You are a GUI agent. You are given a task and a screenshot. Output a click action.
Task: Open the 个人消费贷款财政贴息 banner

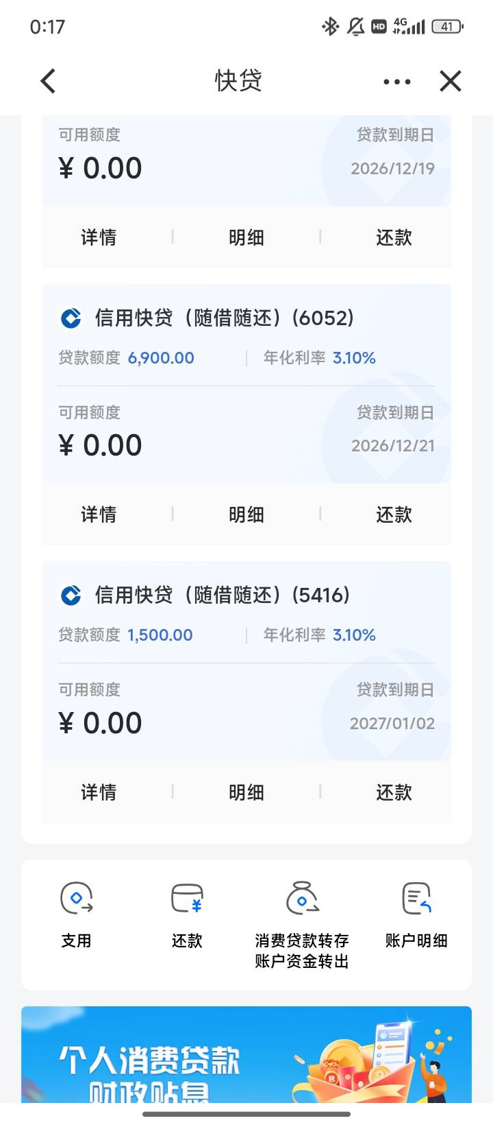(x=246, y=1056)
